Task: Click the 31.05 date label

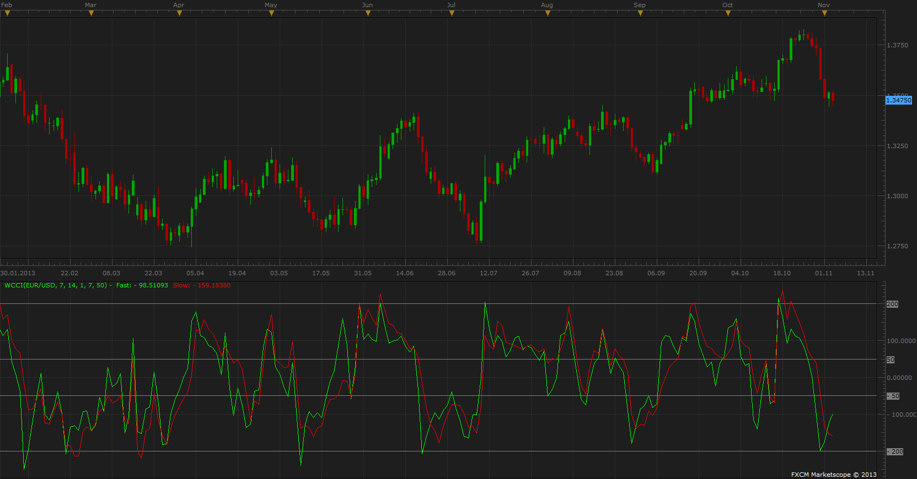Action: tap(363, 273)
